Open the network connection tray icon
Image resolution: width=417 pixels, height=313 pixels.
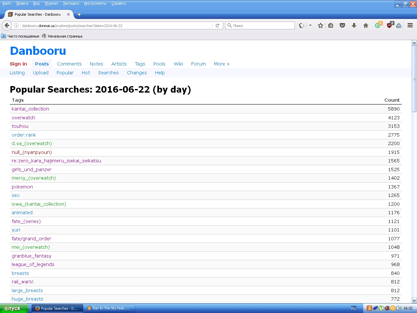375,308
